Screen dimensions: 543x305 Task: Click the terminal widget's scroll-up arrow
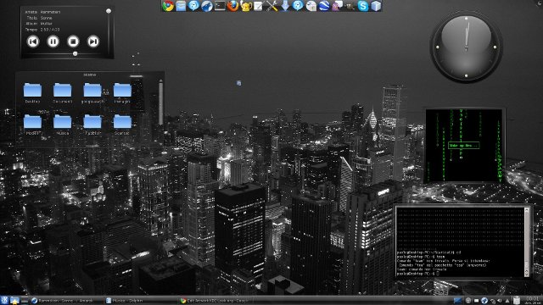coord(527,210)
